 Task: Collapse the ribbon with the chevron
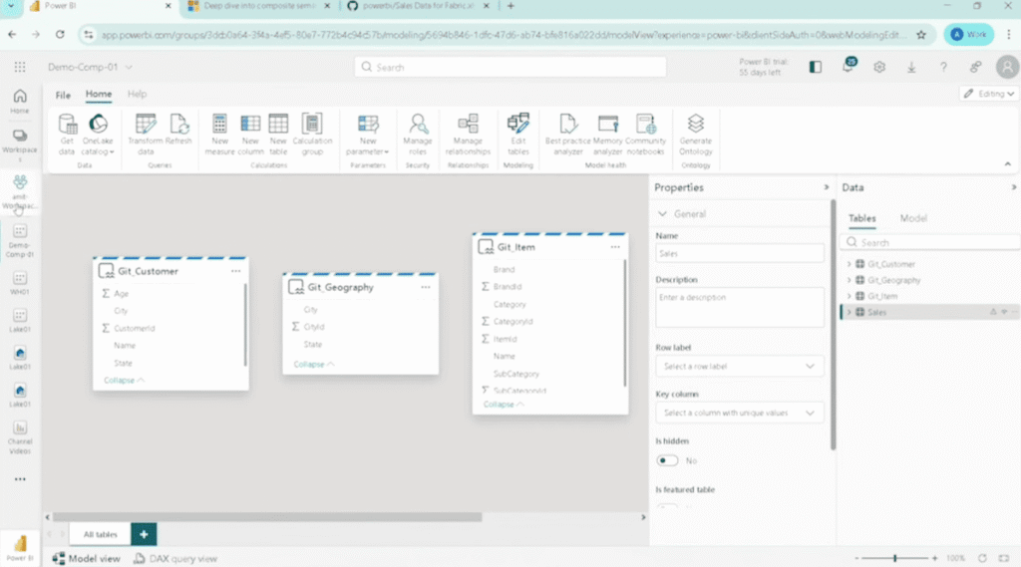tap(1007, 164)
